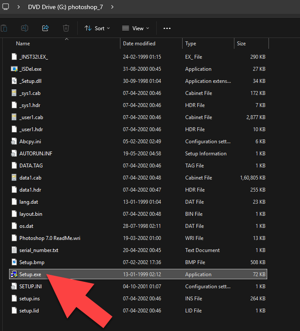
Task: Click the date 31-08-2000 00:45
Action: tap(142, 69)
